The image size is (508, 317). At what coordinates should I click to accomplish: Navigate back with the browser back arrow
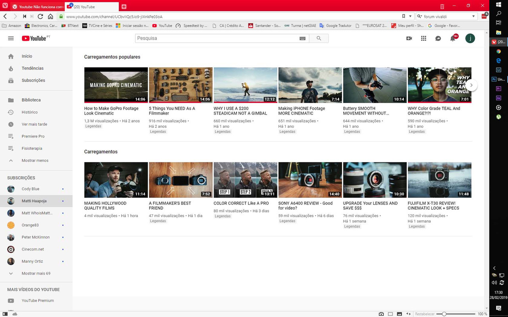click(5, 16)
